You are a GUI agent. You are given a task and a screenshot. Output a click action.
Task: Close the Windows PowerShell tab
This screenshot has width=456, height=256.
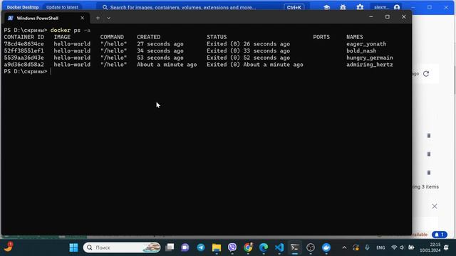point(83,18)
